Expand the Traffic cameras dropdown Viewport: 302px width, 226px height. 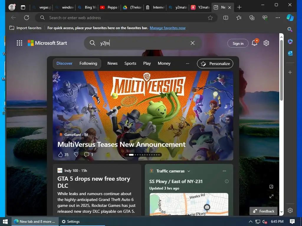click(x=189, y=171)
